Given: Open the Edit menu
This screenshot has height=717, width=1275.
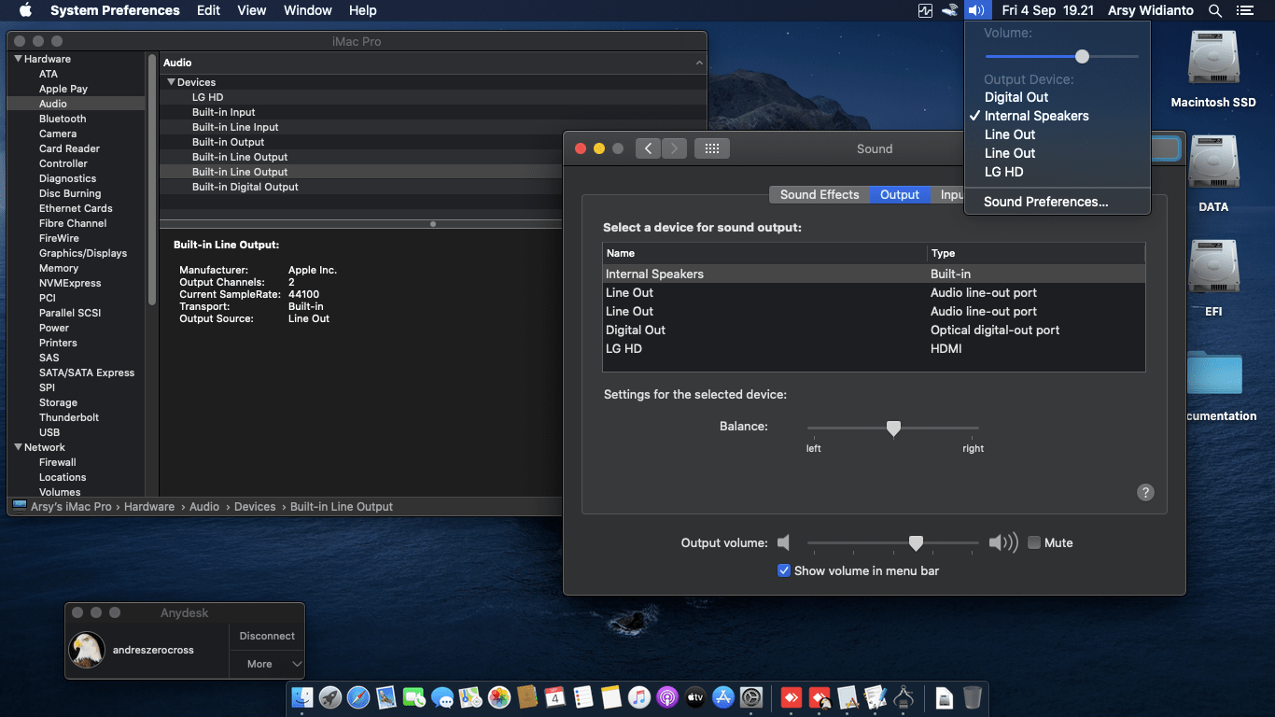Looking at the screenshot, I should click(208, 10).
